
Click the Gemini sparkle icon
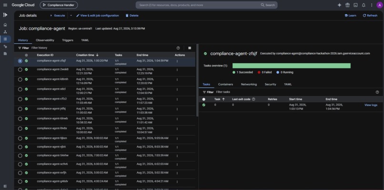pyautogui.click(x=339, y=5)
